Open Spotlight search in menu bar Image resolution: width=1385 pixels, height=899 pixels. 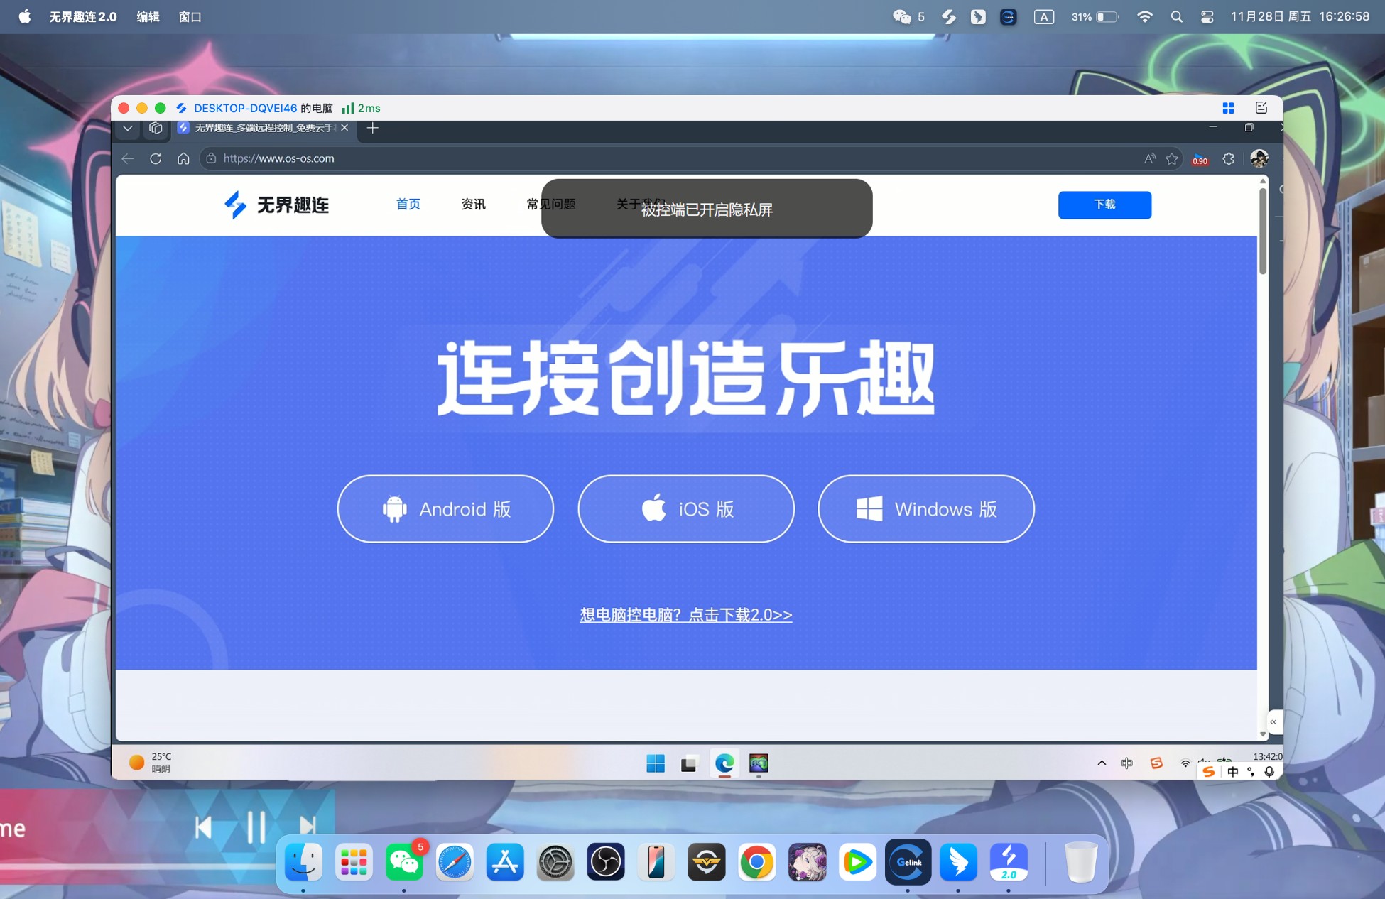[1176, 16]
